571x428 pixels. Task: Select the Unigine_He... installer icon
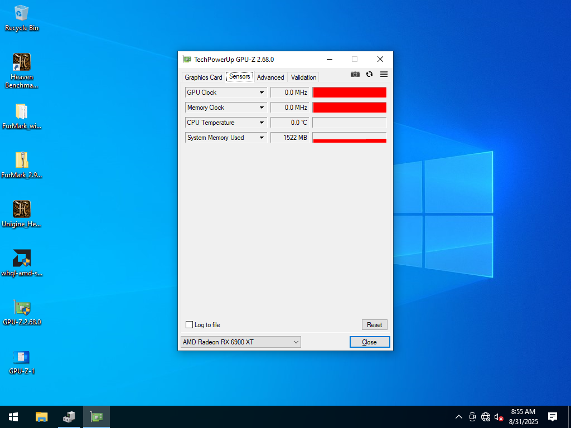point(22,214)
